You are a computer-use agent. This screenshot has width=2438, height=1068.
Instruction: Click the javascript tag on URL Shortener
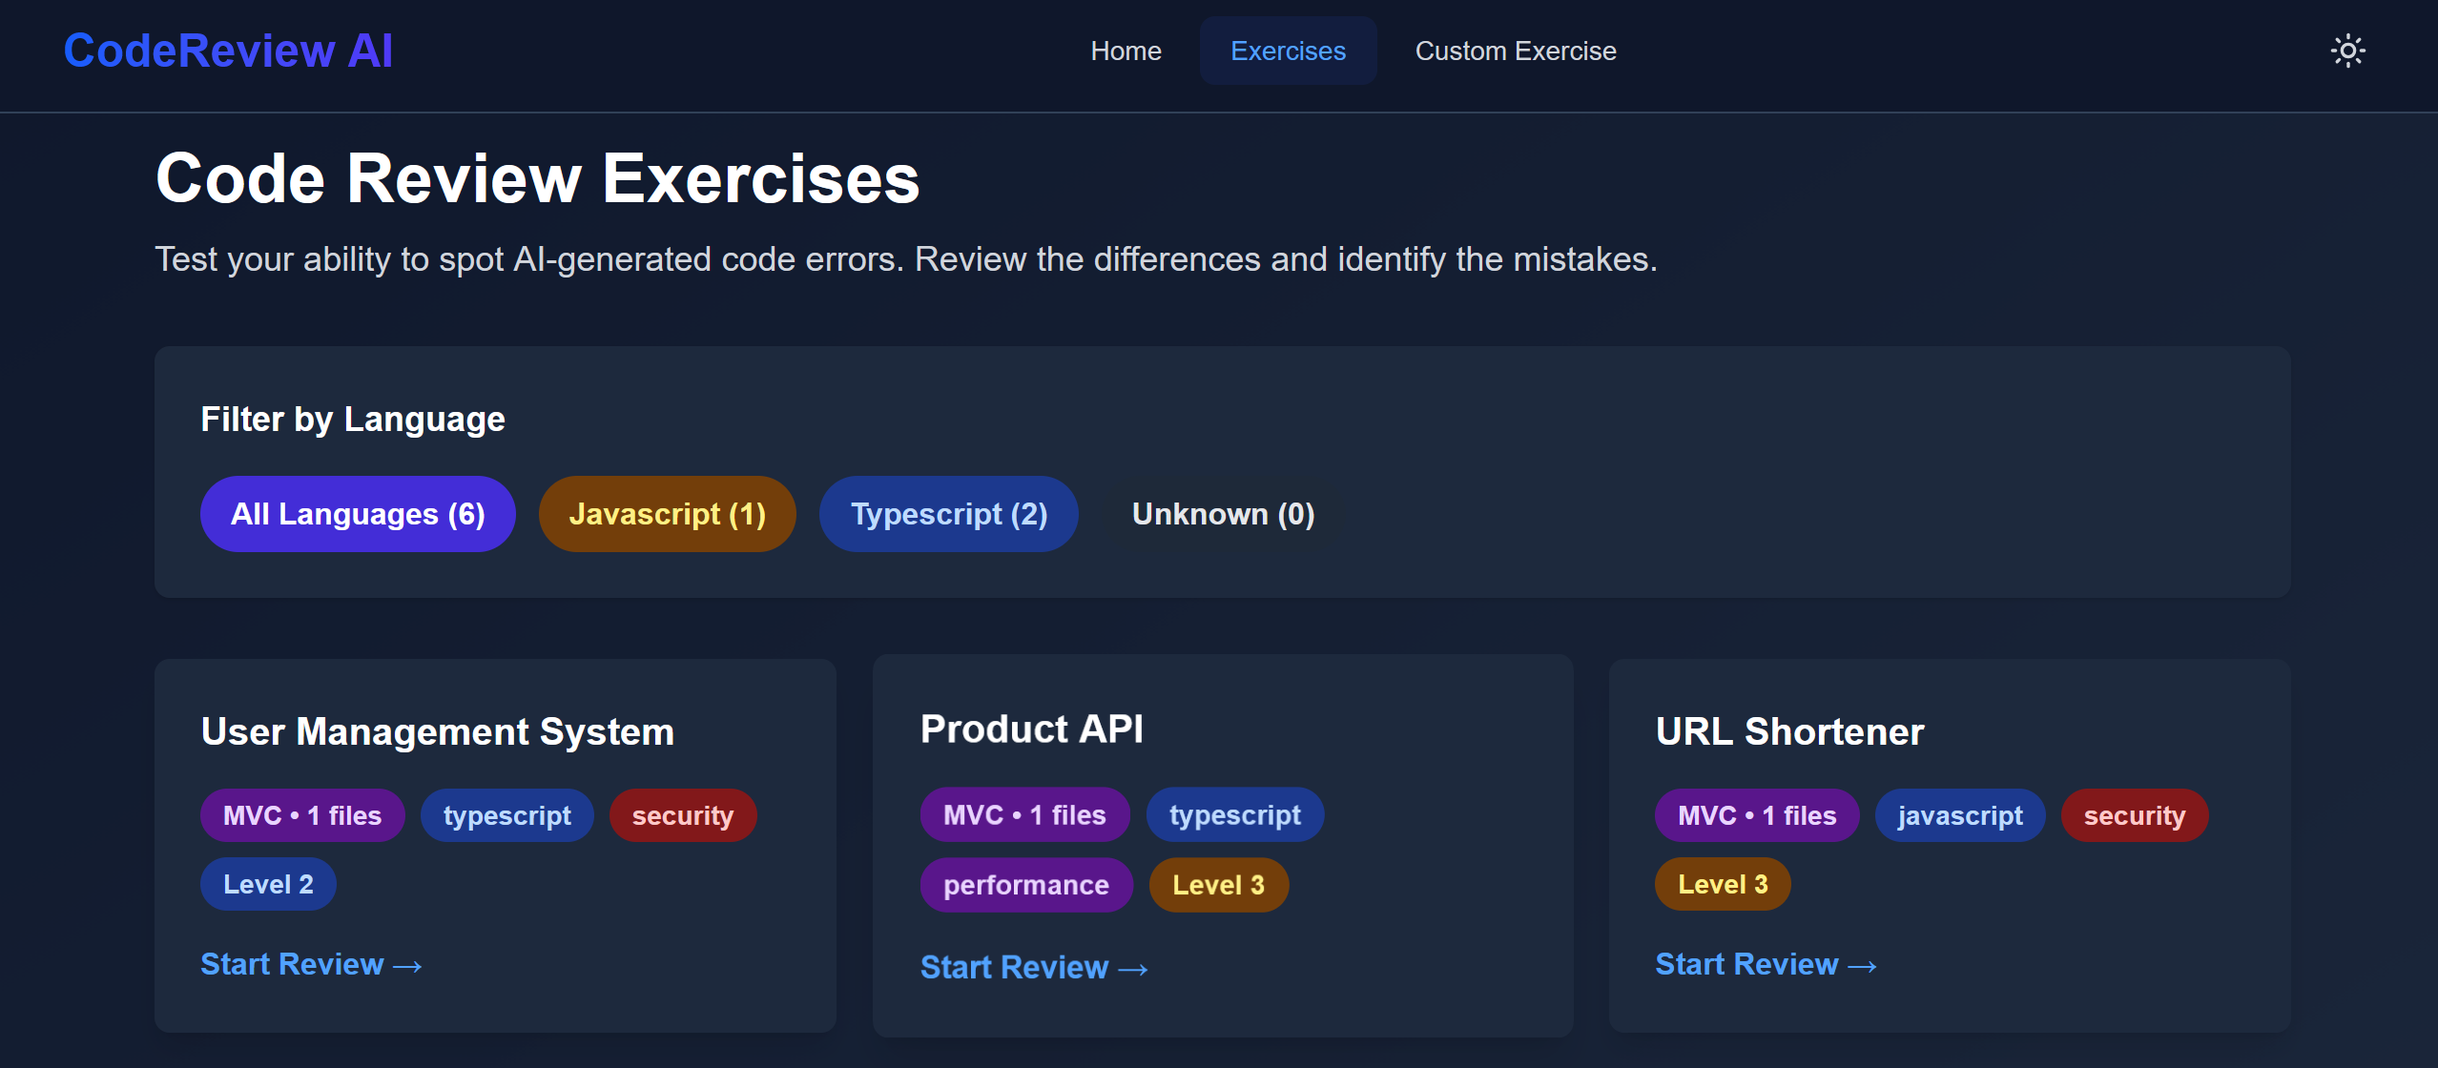[x=1959, y=815]
